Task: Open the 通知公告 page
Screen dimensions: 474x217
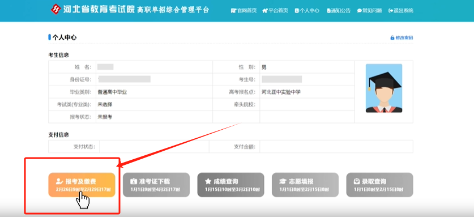Action: (339, 11)
